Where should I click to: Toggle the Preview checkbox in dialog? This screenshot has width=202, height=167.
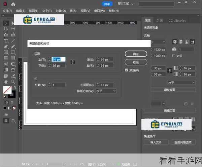coord(126,70)
